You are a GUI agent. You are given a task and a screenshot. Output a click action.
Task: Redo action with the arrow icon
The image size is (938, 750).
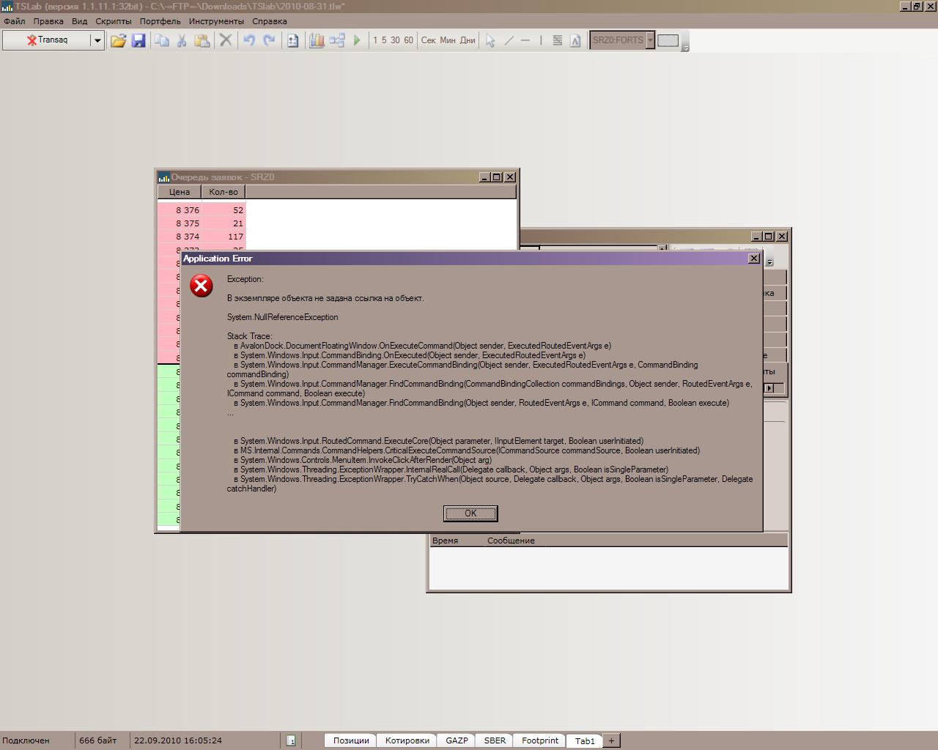click(269, 40)
